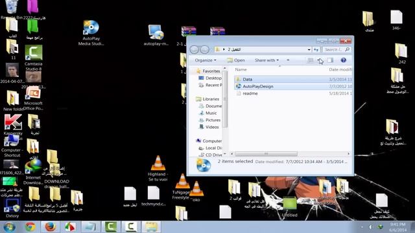
Task: Show more toolbar commands via chevron
Action: click(288, 60)
